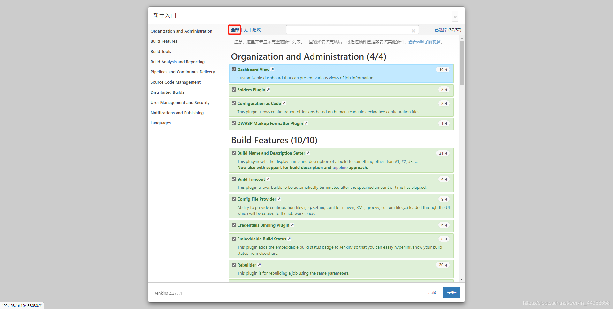Go to Notifications and Publishing category

click(x=177, y=113)
